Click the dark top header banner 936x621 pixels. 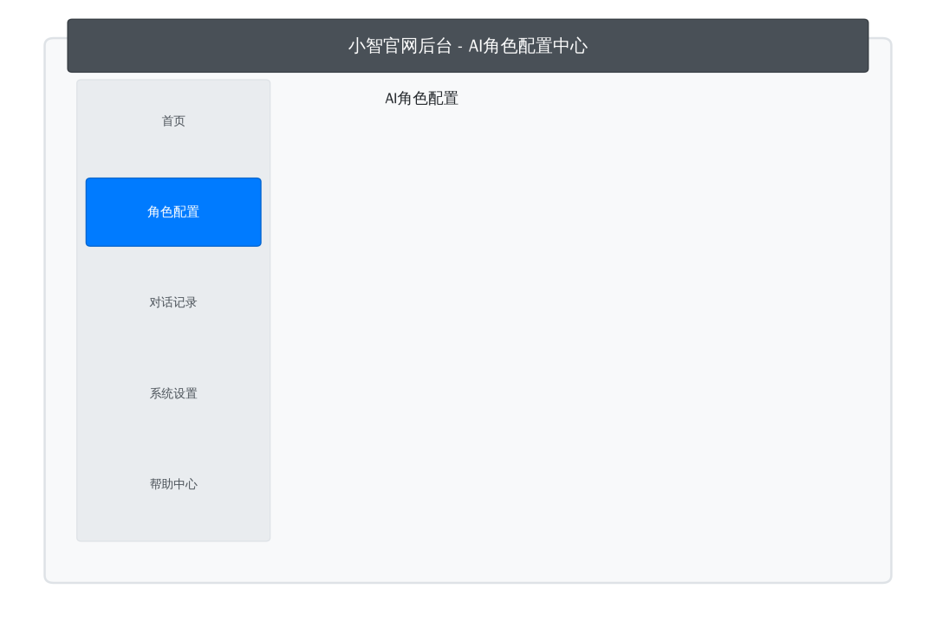[x=468, y=45]
